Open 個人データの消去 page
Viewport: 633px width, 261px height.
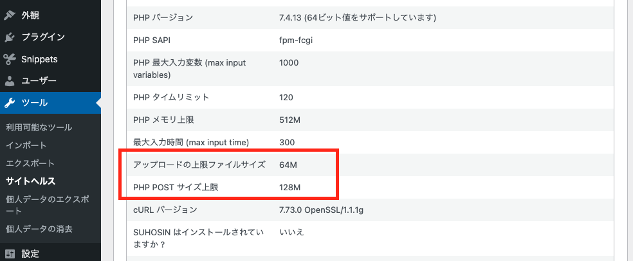point(39,228)
